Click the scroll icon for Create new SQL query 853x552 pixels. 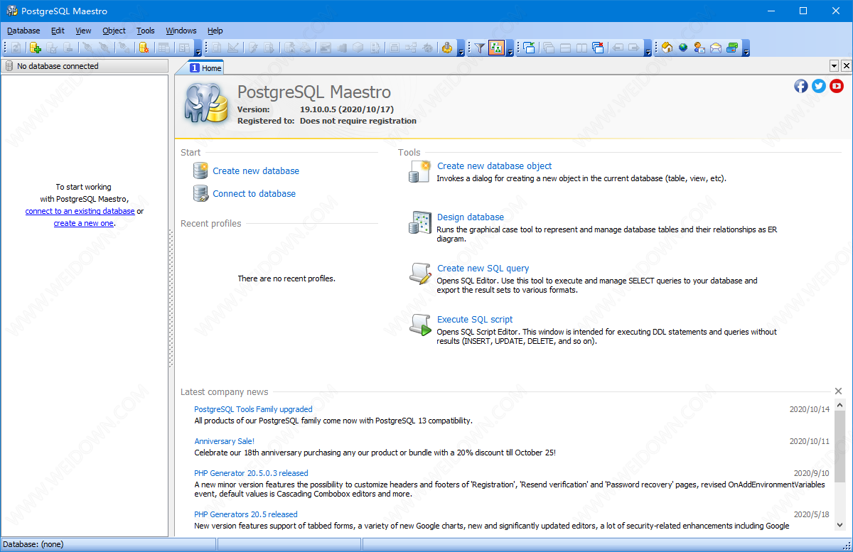(x=420, y=274)
